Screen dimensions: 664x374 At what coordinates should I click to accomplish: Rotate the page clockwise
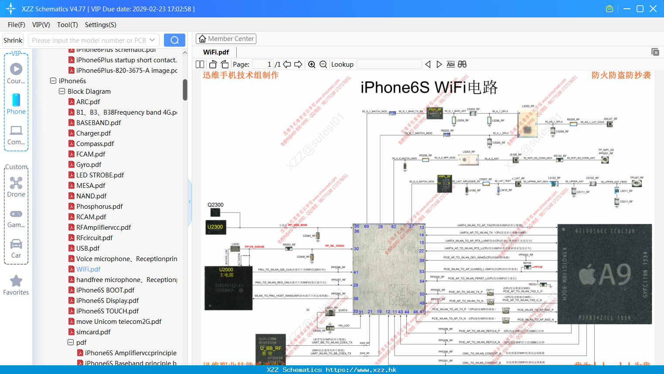225,64
